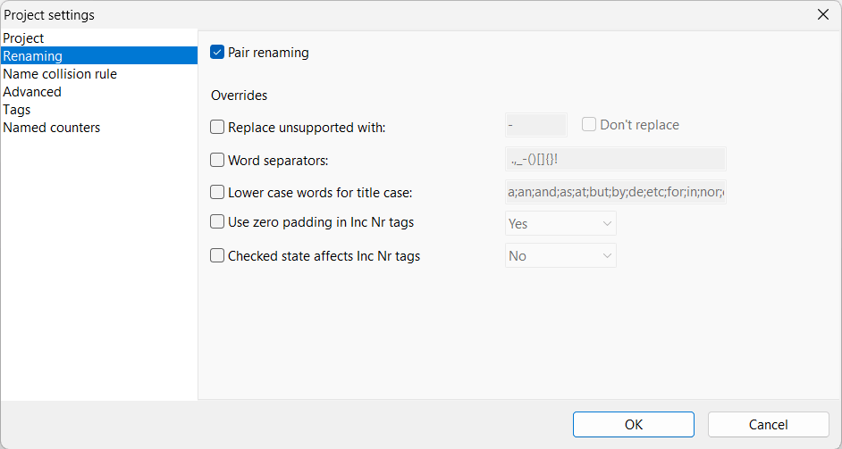Screen dimensions: 842x449
Task: Click the Overrides section heading
Action: [x=239, y=96]
